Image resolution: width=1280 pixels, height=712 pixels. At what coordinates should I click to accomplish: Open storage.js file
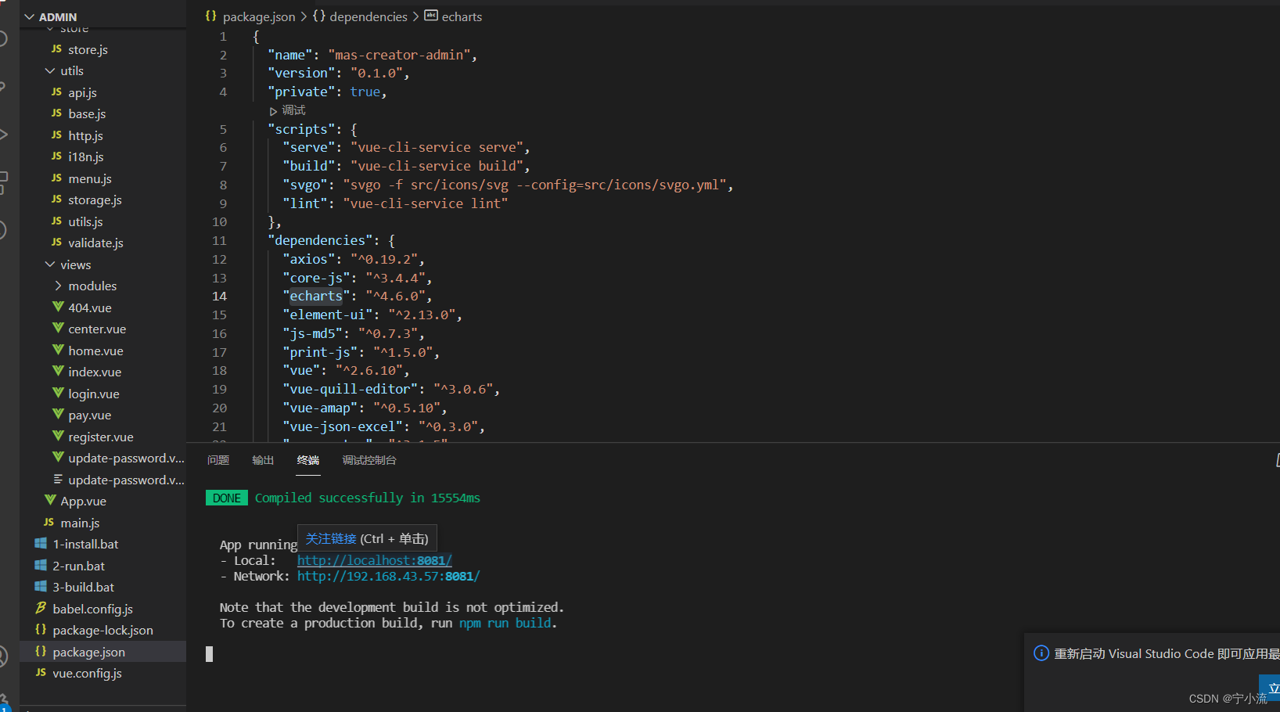coord(95,200)
